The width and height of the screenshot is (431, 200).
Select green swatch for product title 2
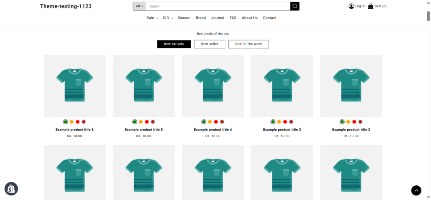(x=342, y=122)
